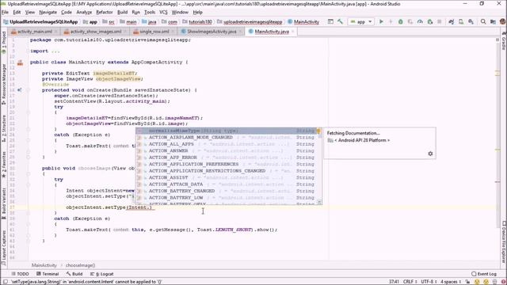Collapse the chooseImage method fold marker
Screen dimensions: 507x285
tap(29, 173)
